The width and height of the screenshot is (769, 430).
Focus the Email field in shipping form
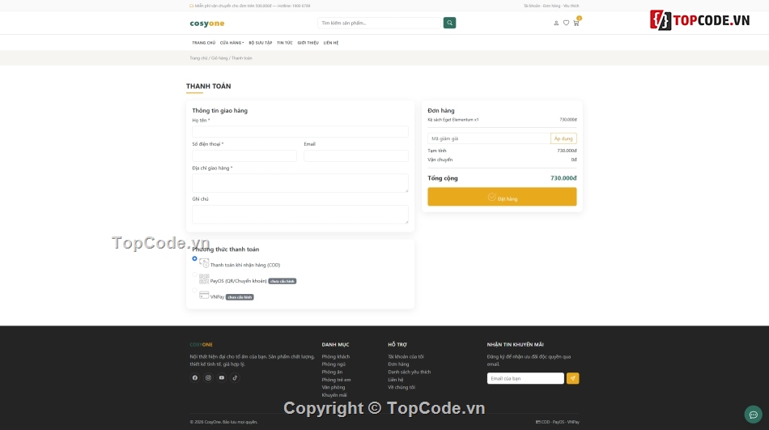point(356,155)
